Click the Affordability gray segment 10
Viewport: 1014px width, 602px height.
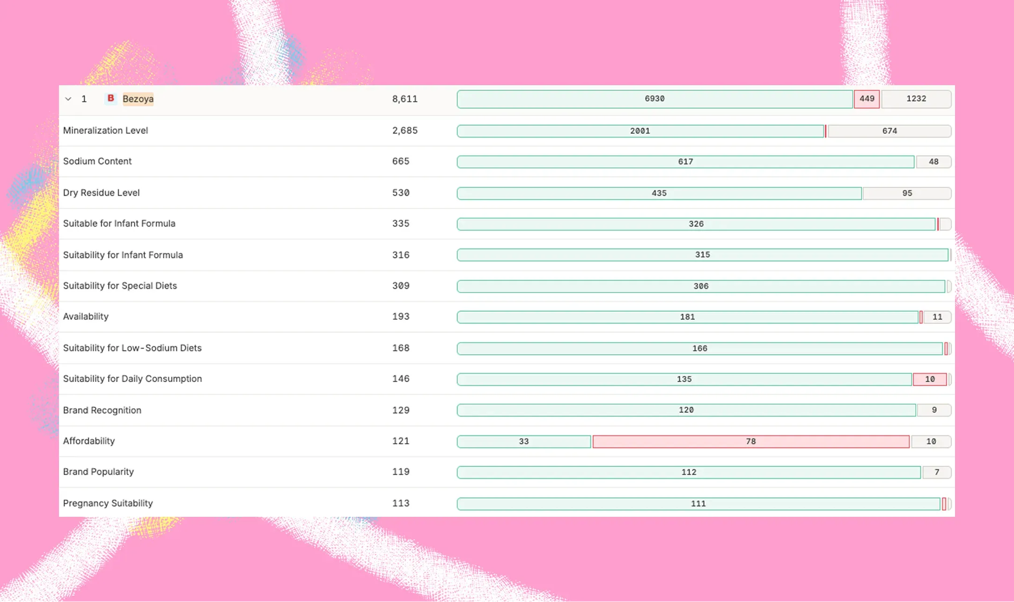tap(931, 442)
